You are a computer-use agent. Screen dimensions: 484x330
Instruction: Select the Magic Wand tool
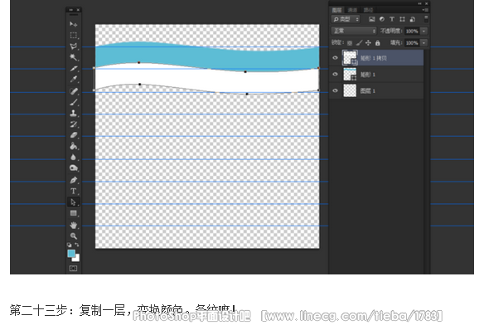coord(73,57)
